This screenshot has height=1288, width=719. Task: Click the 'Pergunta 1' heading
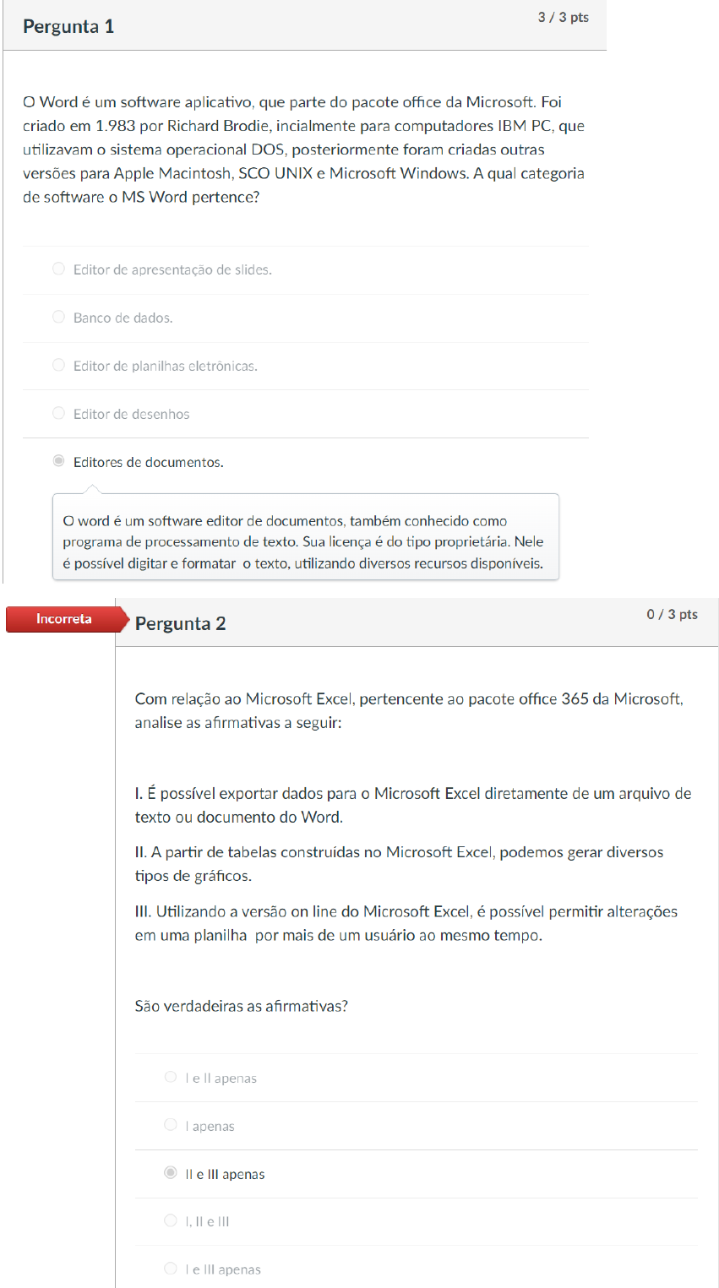click(x=68, y=27)
